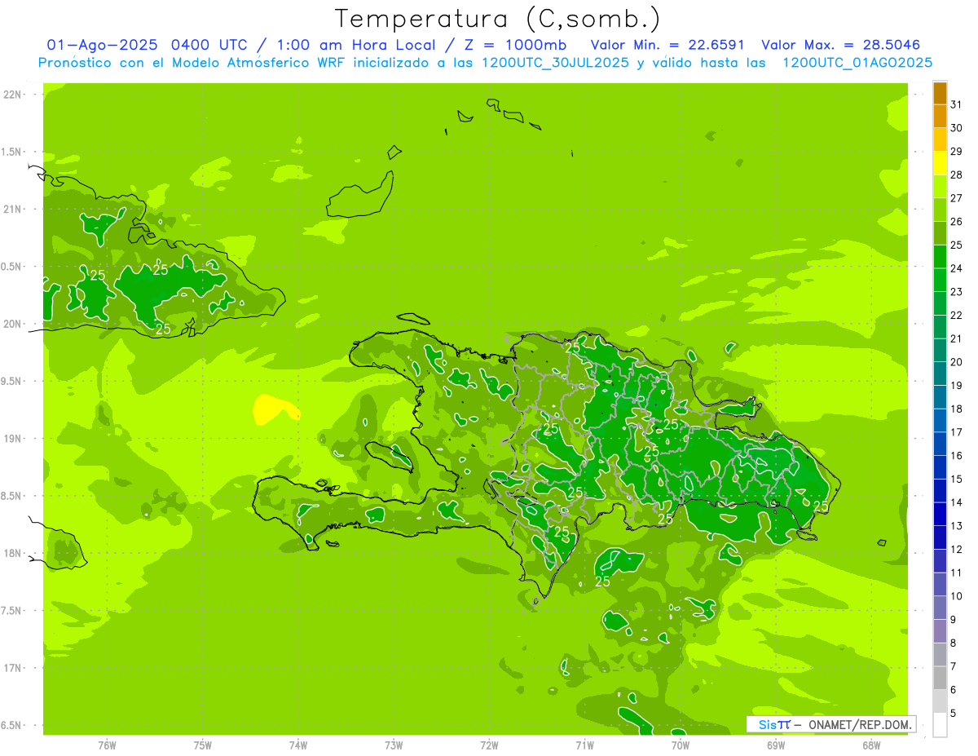Select the teal scale segment between 19 and 20

coord(940,374)
